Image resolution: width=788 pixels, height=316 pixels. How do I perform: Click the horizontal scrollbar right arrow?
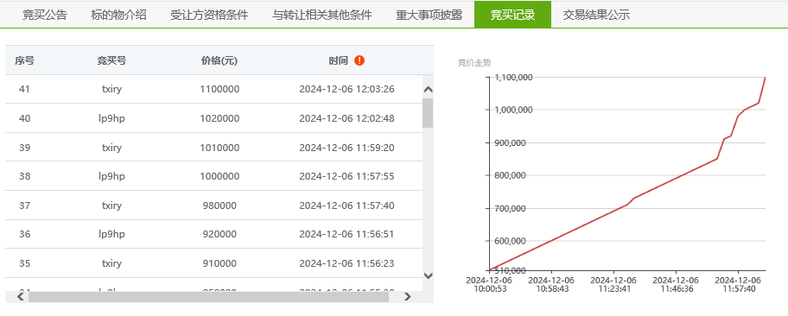coord(408,297)
